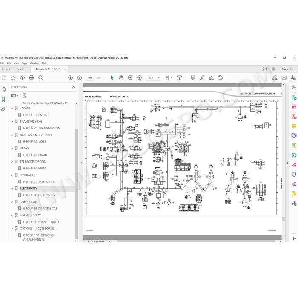Open Find text magnifier
This screenshot has width=298, height=298.
pos(41,78)
